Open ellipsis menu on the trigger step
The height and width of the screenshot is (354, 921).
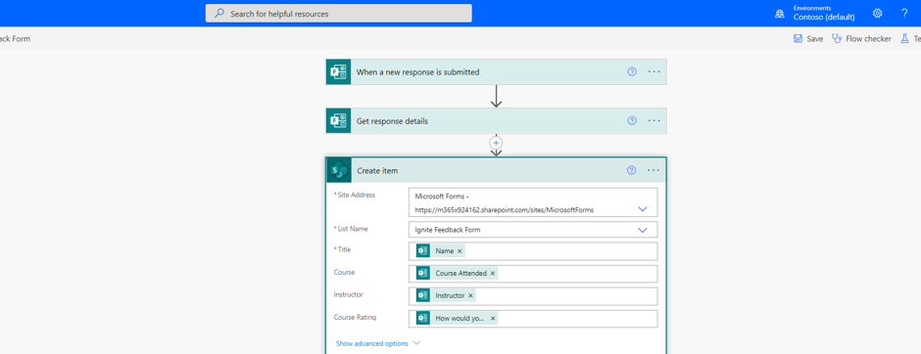coord(654,71)
